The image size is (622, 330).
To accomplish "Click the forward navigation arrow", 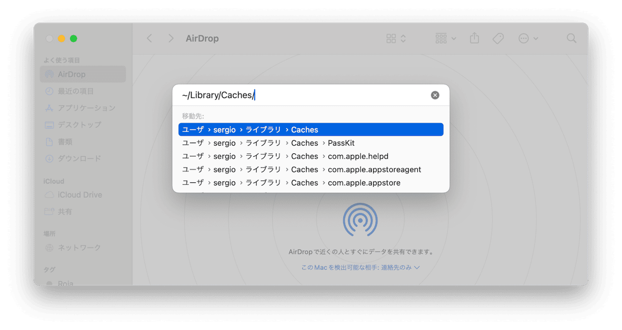I will [x=171, y=38].
